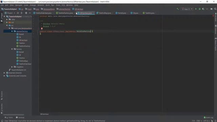
Task: Hide the Project panel with minus icon
Action: click(x=30, y=13)
